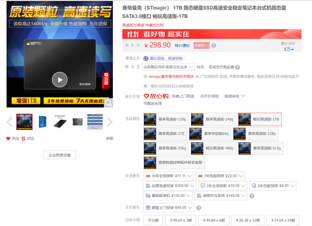
Task: Click the 30天价保险 service link
Action: [209, 96]
